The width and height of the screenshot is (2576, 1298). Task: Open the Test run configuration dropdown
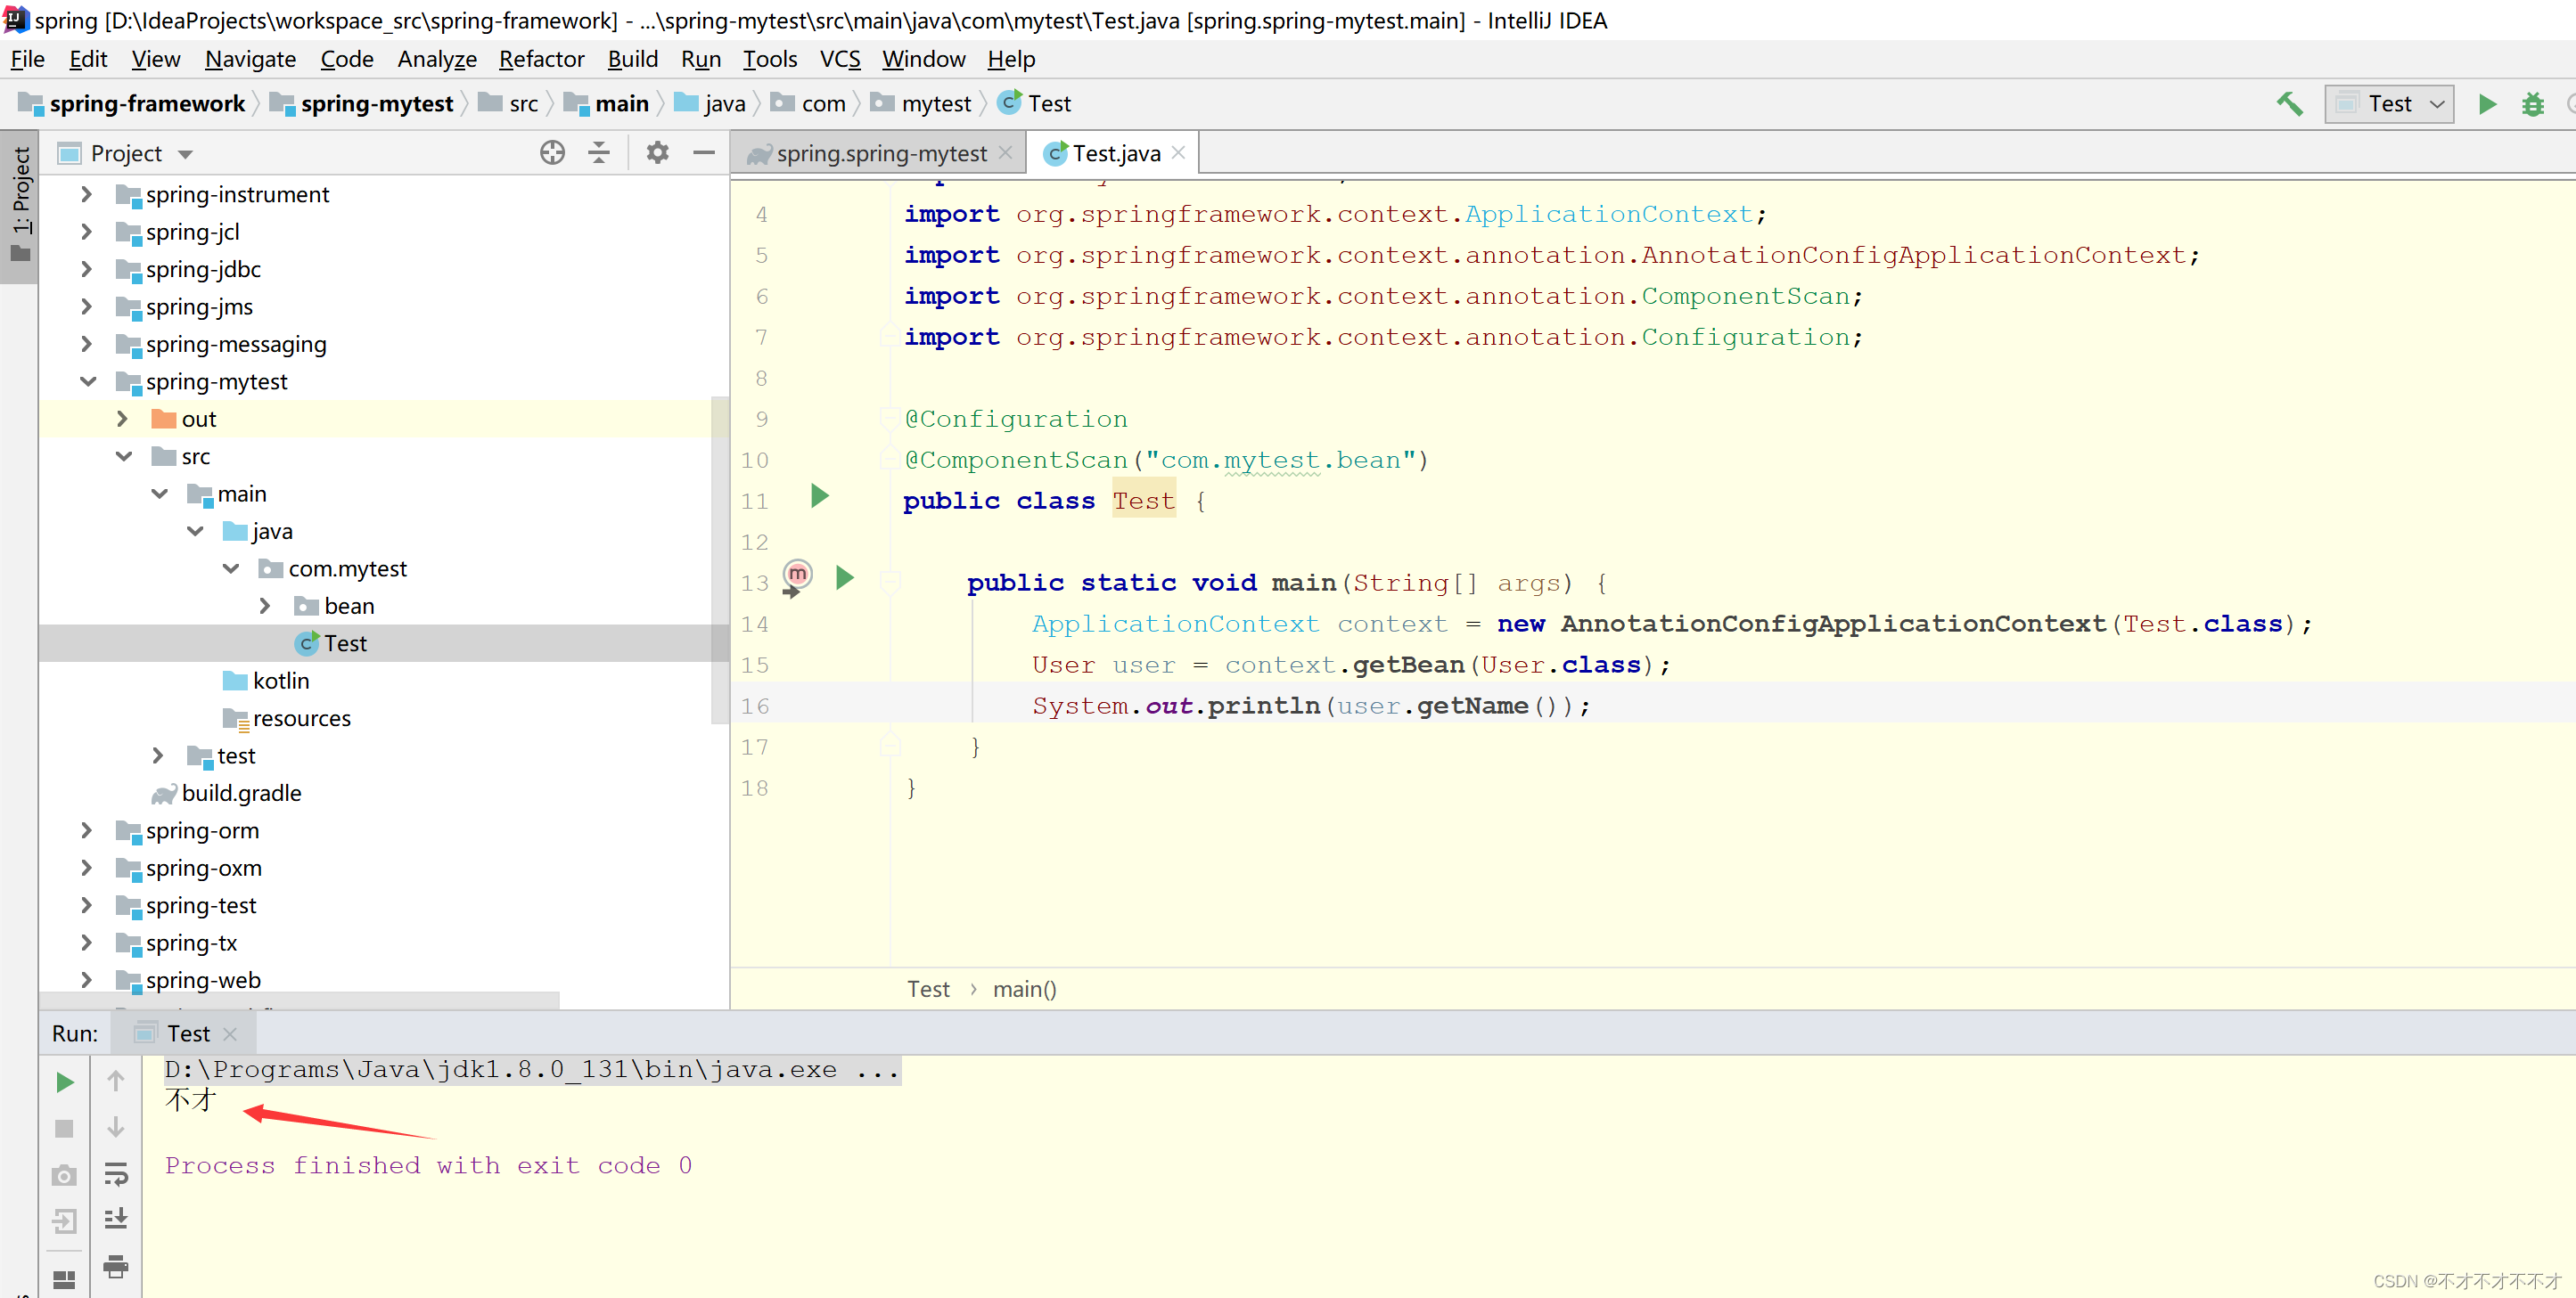click(x=2390, y=103)
